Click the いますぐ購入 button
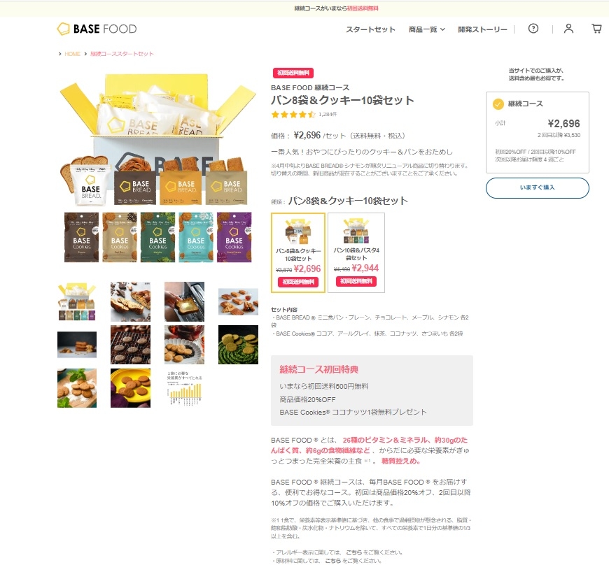 (537, 188)
